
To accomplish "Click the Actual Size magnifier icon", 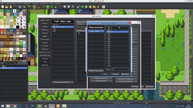I will [73, 7].
